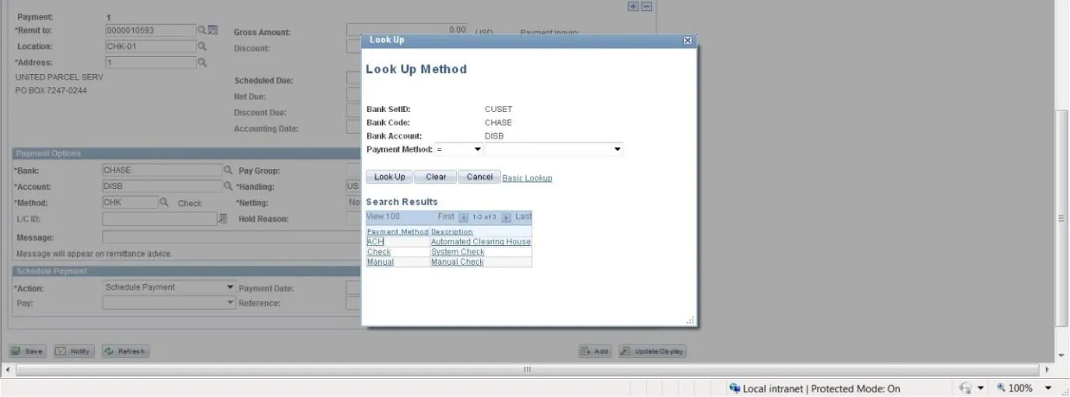Open Payment Method value dropdown
The image size is (1070, 397).
tap(553, 149)
